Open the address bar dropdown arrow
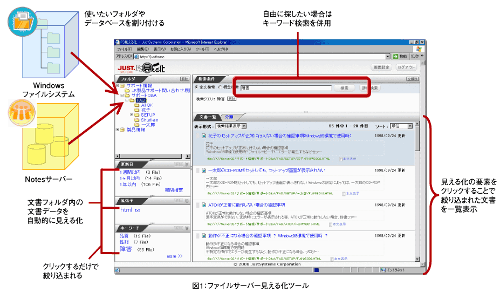The width and height of the screenshot is (500, 293). pos(388,57)
